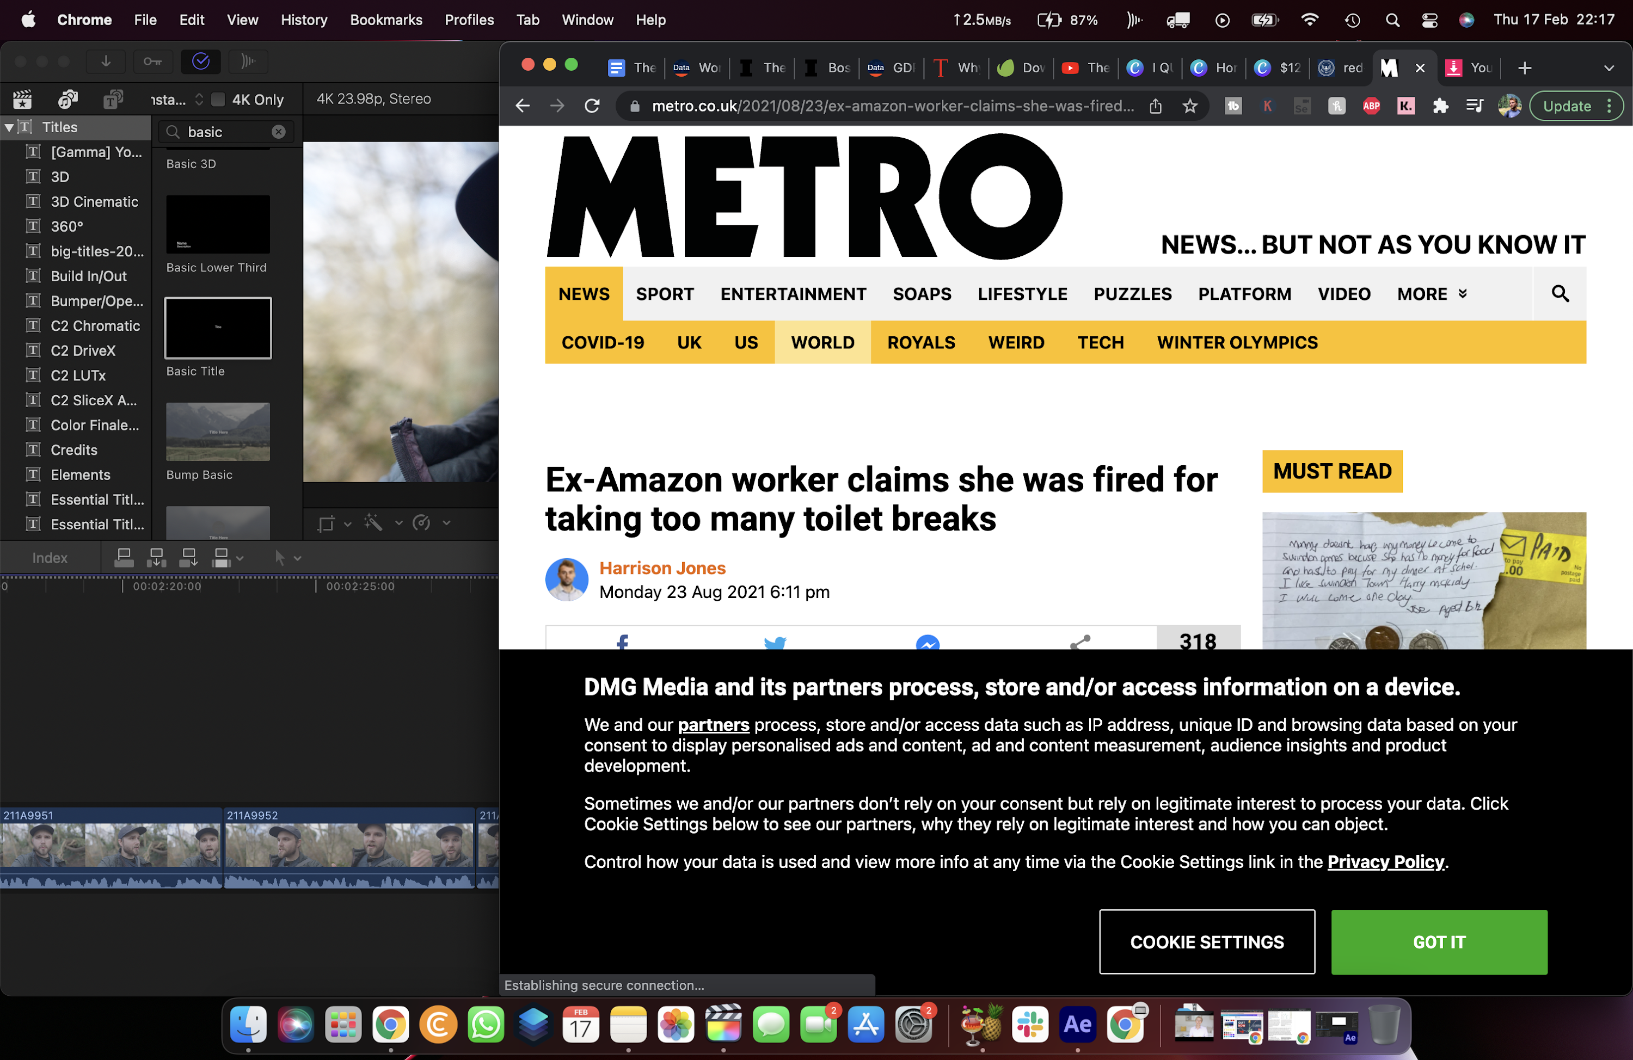Open the Chrome tab search chevron
Image resolution: width=1633 pixels, height=1060 pixels.
[x=1609, y=68]
